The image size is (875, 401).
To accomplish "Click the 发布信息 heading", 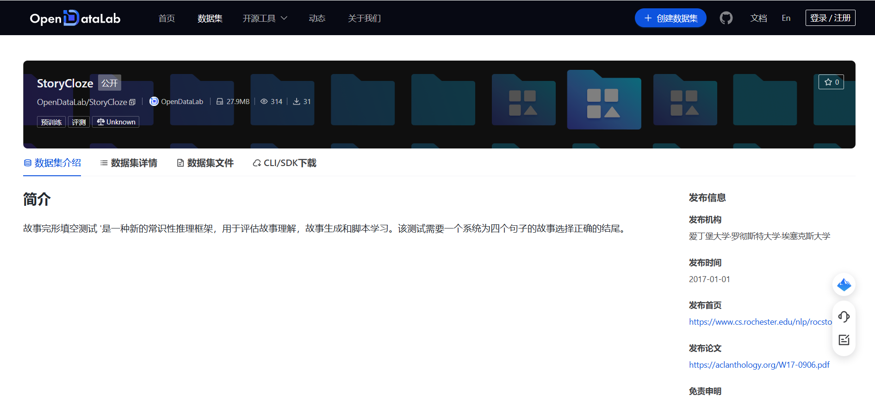I will [707, 197].
